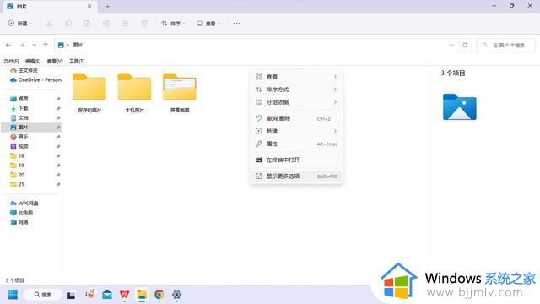Open Task View on the taskbar
The width and height of the screenshot is (540, 304).
[x=71, y=295]
